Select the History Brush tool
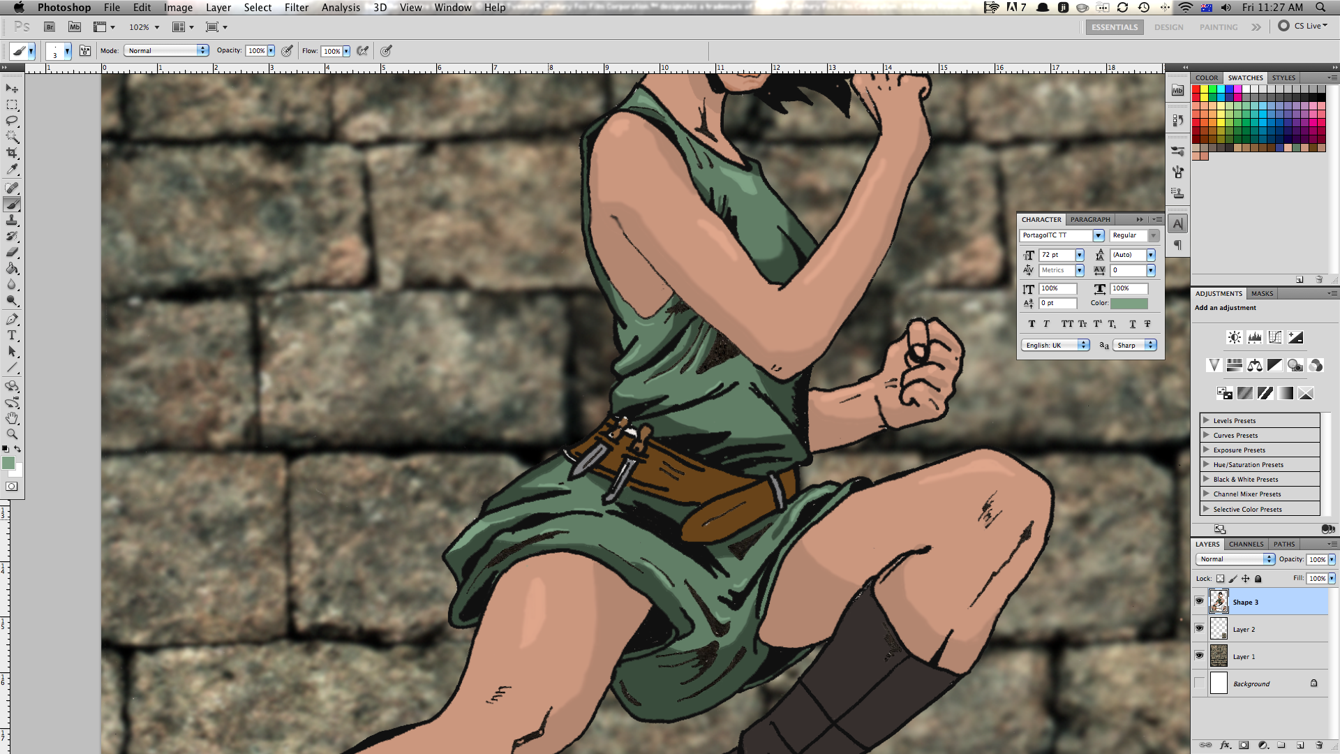Screen dimensions: 1340x754 coord(12,237)
